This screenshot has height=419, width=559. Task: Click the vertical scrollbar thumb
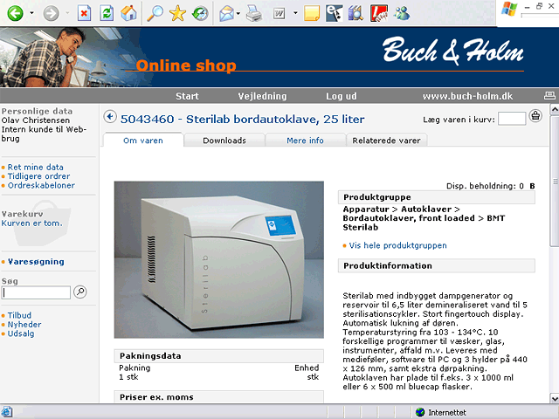pyautogui.click(x=555, y=181)
